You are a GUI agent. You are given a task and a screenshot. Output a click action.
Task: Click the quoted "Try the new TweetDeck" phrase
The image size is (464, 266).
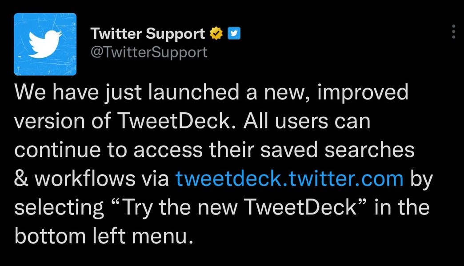(x=240, y=207)
